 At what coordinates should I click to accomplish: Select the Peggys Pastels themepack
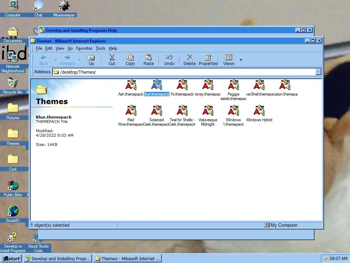click(x=233, y=90)
